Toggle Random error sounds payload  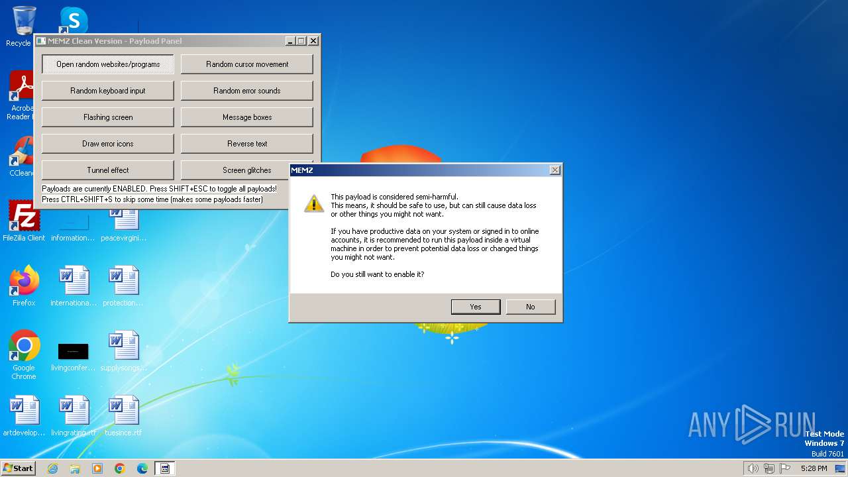(247, 91)
